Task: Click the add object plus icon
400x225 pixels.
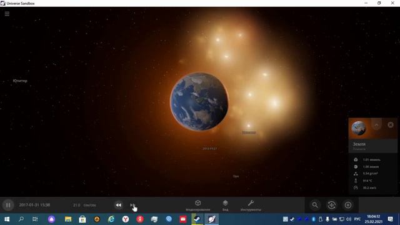Action: pyautogui.click(x=348, y=205)
